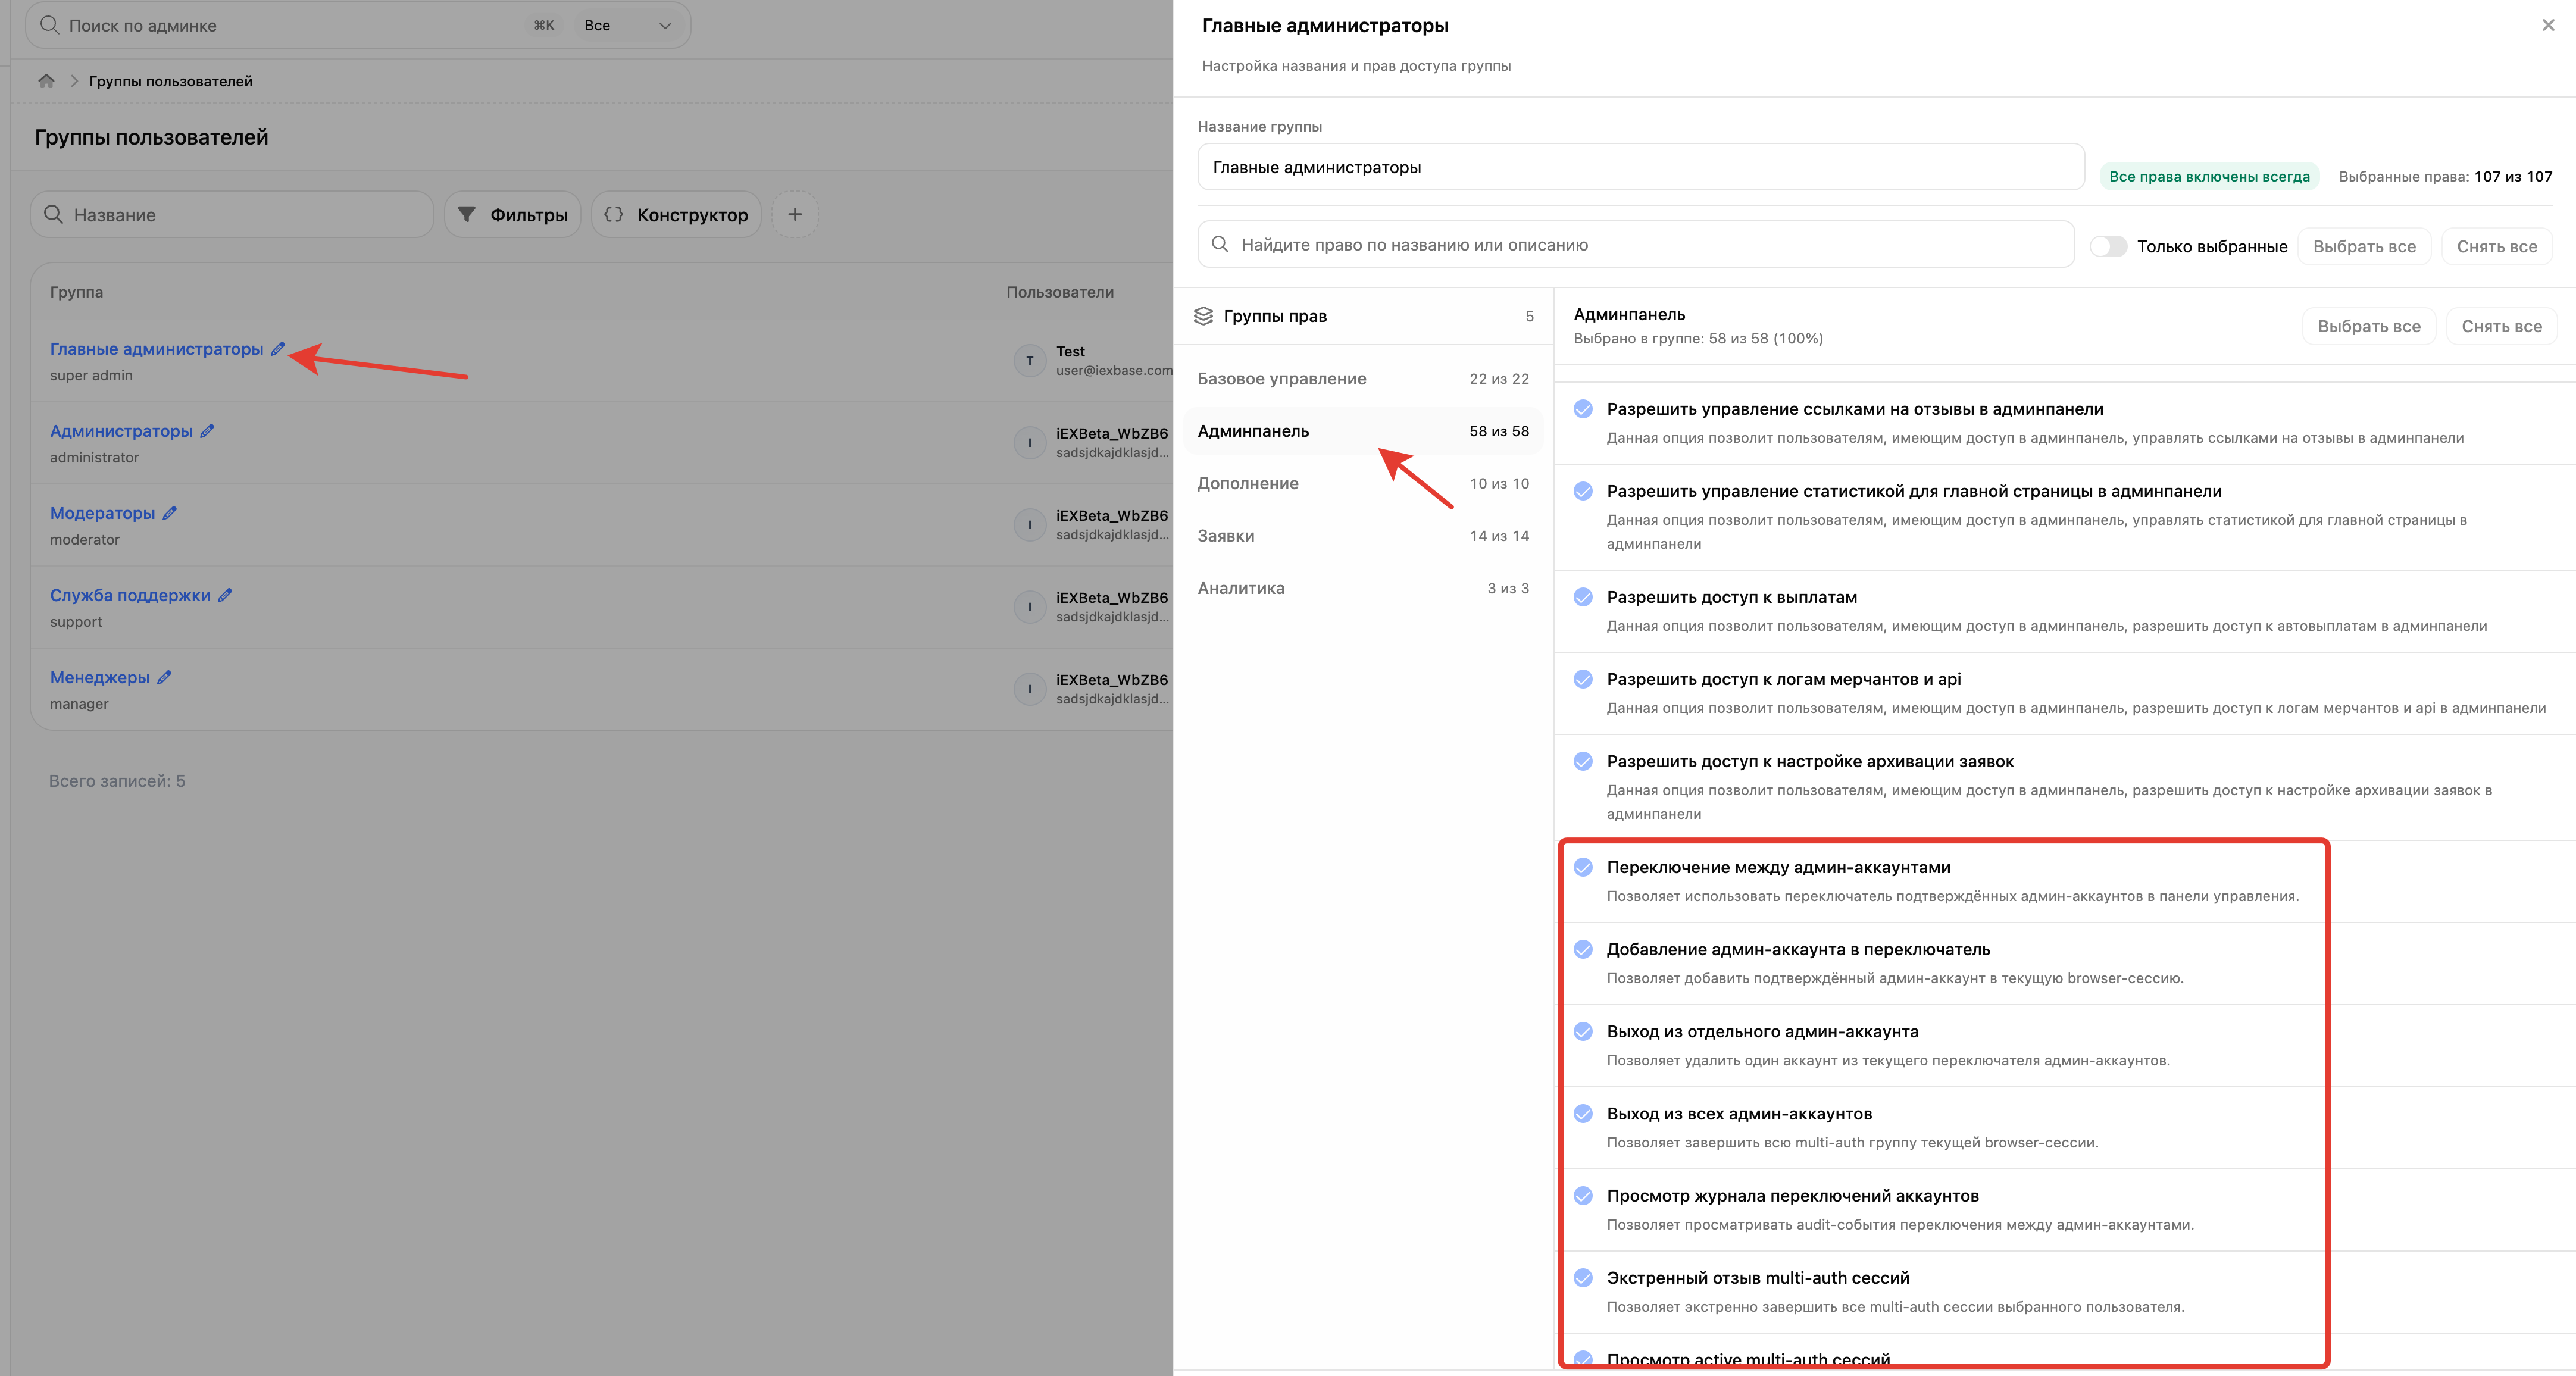Close the Главные администраторы panel
Screen dimensions: 2576x1376
pos(2547,25)
